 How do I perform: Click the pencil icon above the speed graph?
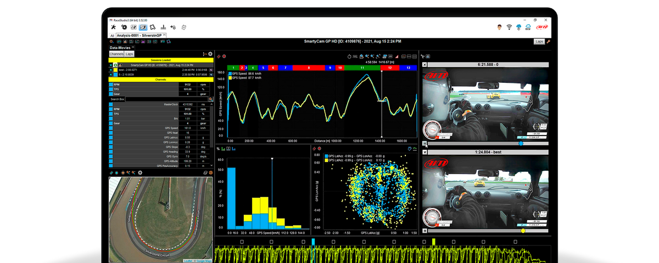point(219,56)
